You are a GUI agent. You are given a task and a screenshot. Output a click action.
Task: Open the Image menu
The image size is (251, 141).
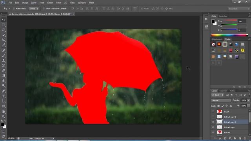click(x=25, y=3)
